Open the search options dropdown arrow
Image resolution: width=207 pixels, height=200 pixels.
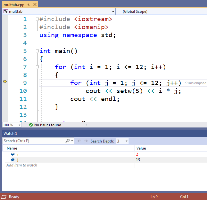click(72, 141)
